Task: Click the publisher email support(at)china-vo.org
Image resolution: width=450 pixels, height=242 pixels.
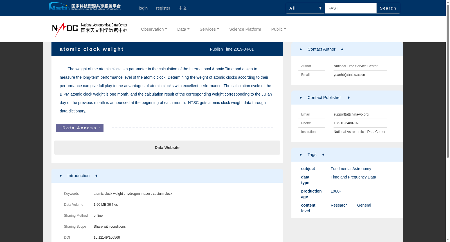Action: click(x=351, y=114)
